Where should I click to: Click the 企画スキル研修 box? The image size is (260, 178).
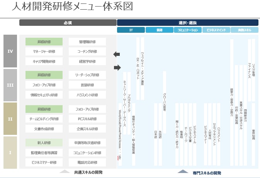(x=87, y=129)
